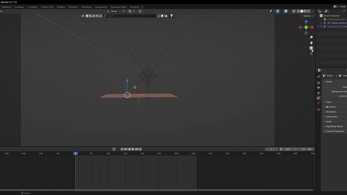Toggle perspective/orthographic grid icon
The image size is (347, 195).
pos(311,54)
